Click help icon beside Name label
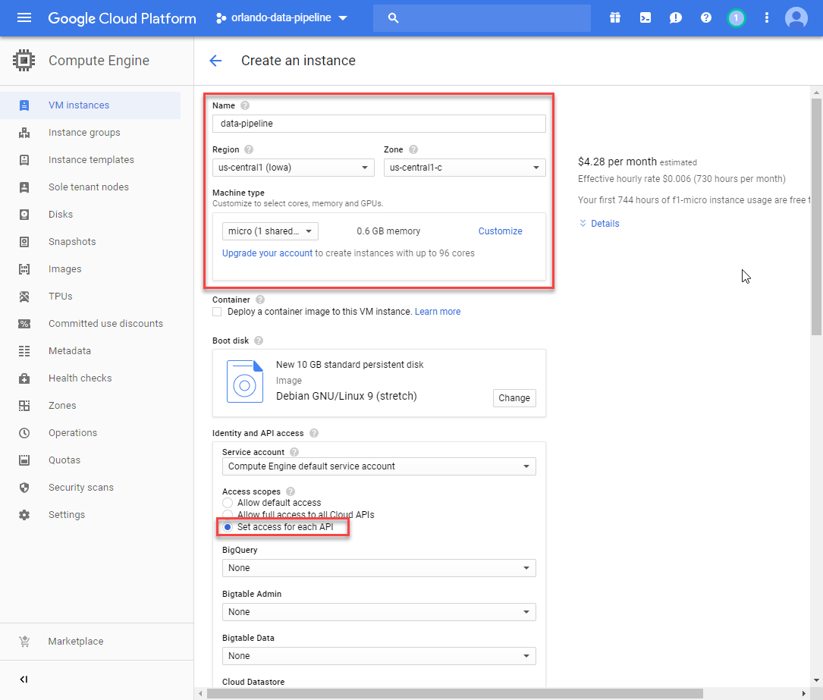This screenshot has height=700, width=823. click(245, 106)
